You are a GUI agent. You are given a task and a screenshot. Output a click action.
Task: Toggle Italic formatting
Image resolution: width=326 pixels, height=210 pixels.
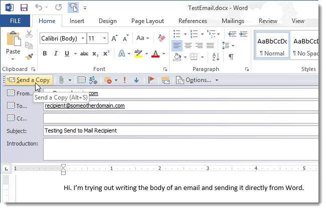[56, 53]
